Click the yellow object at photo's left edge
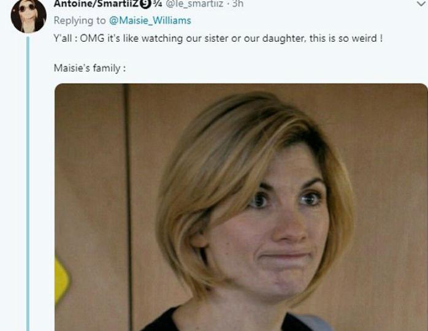 click(x=61, y=280)
